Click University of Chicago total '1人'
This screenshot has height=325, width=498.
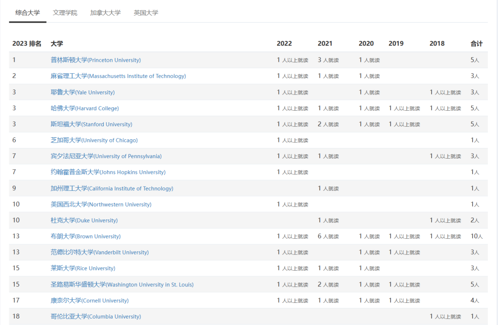click(x=475, y=140)
